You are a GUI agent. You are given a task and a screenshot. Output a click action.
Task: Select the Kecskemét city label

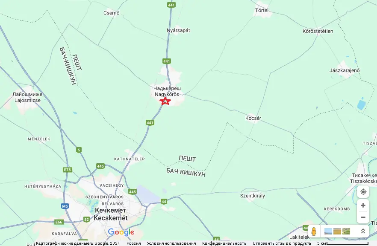click(x=111, y=218)
